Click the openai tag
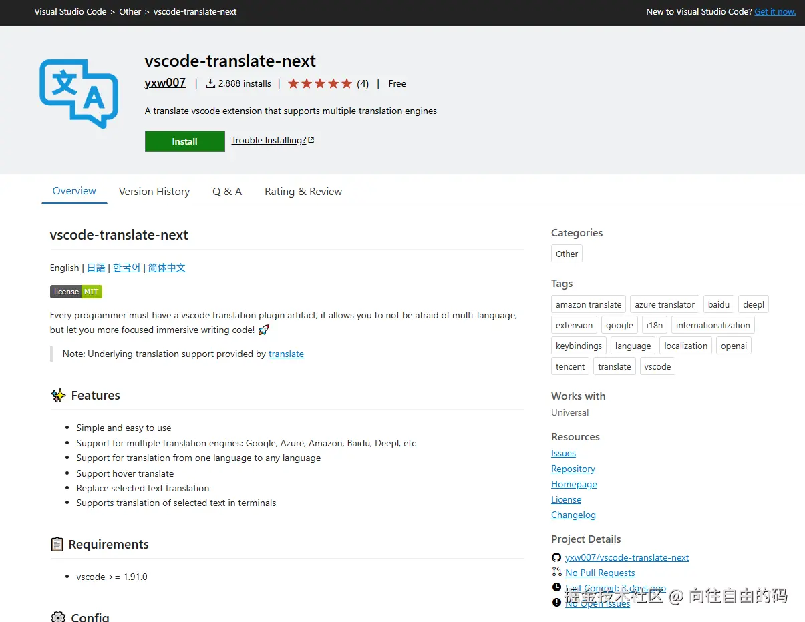The width and height of the screenshot is (805, 622). click(x=734, y=346)
